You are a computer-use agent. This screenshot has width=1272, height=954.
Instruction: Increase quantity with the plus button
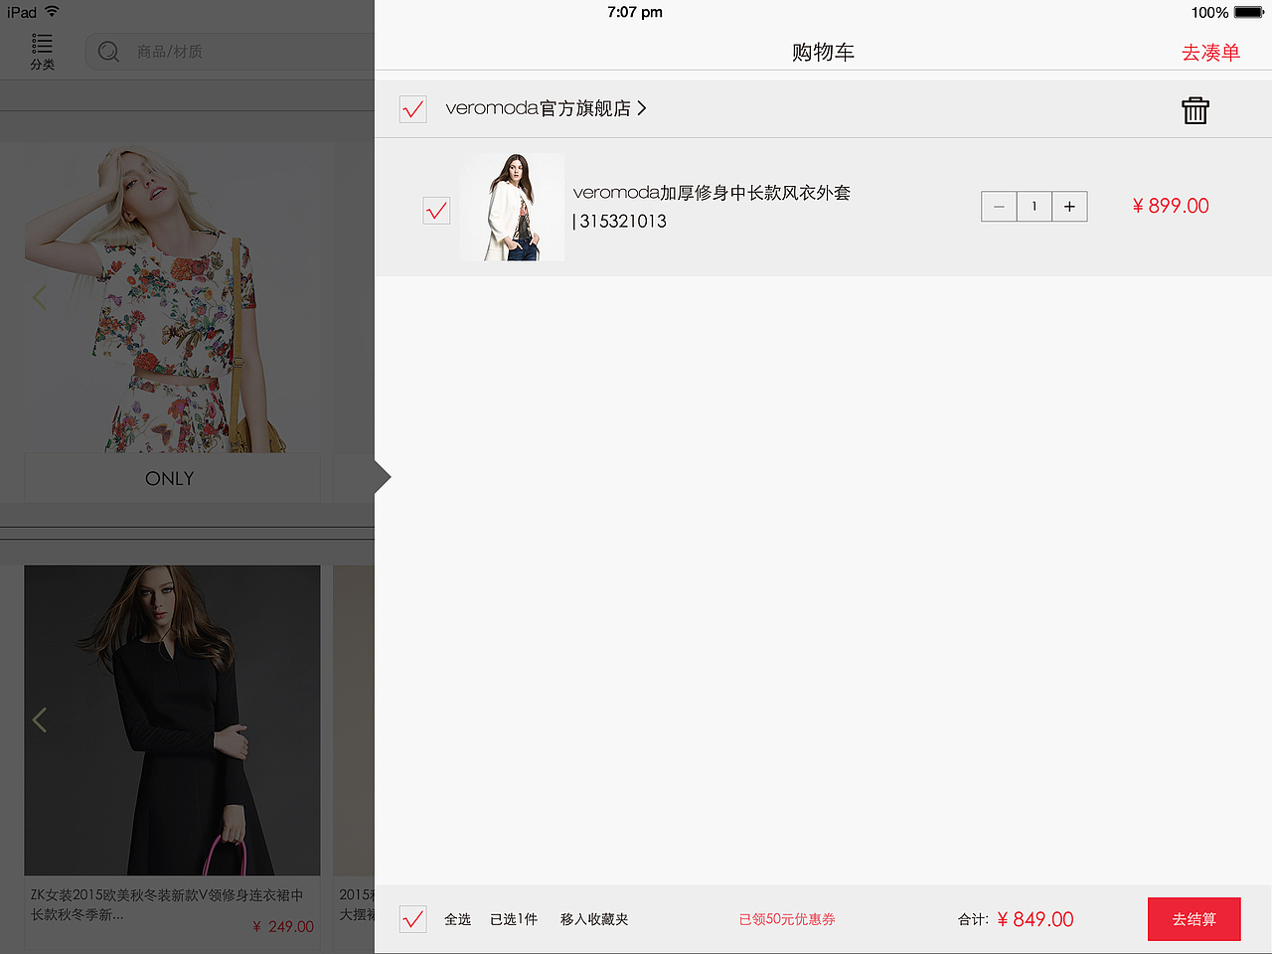pyautogui.click(x=1069, y=207)
